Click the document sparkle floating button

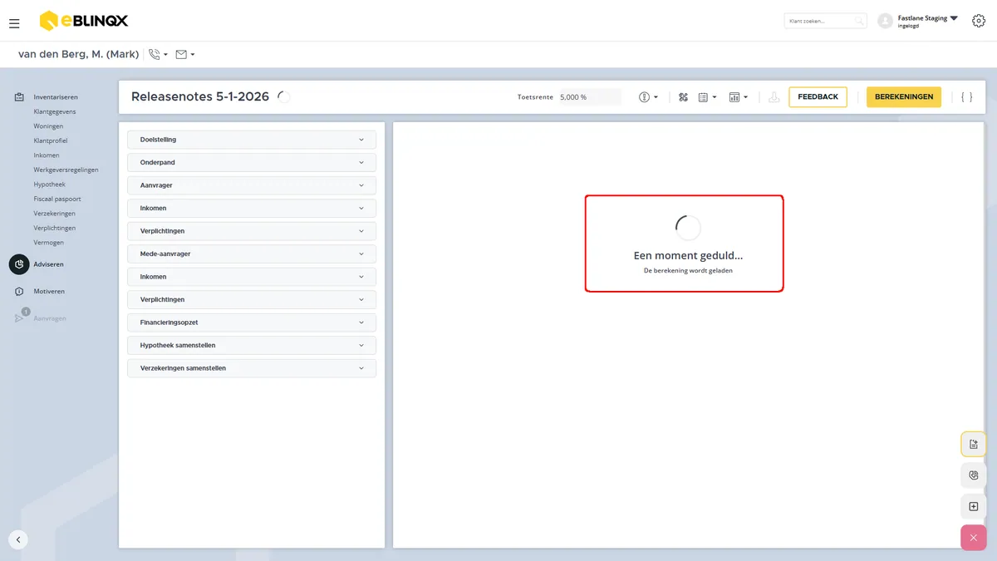(974, 445)
